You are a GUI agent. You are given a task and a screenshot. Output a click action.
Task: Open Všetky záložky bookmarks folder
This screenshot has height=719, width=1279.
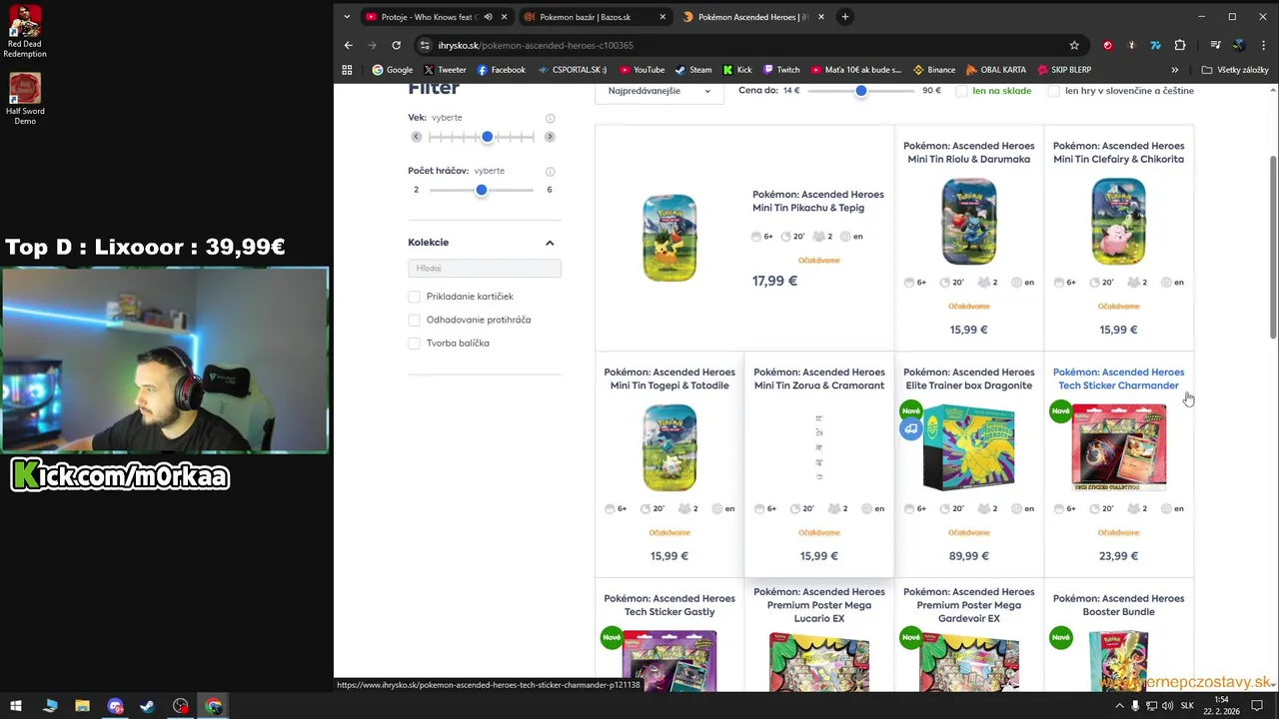[1235, 70]
